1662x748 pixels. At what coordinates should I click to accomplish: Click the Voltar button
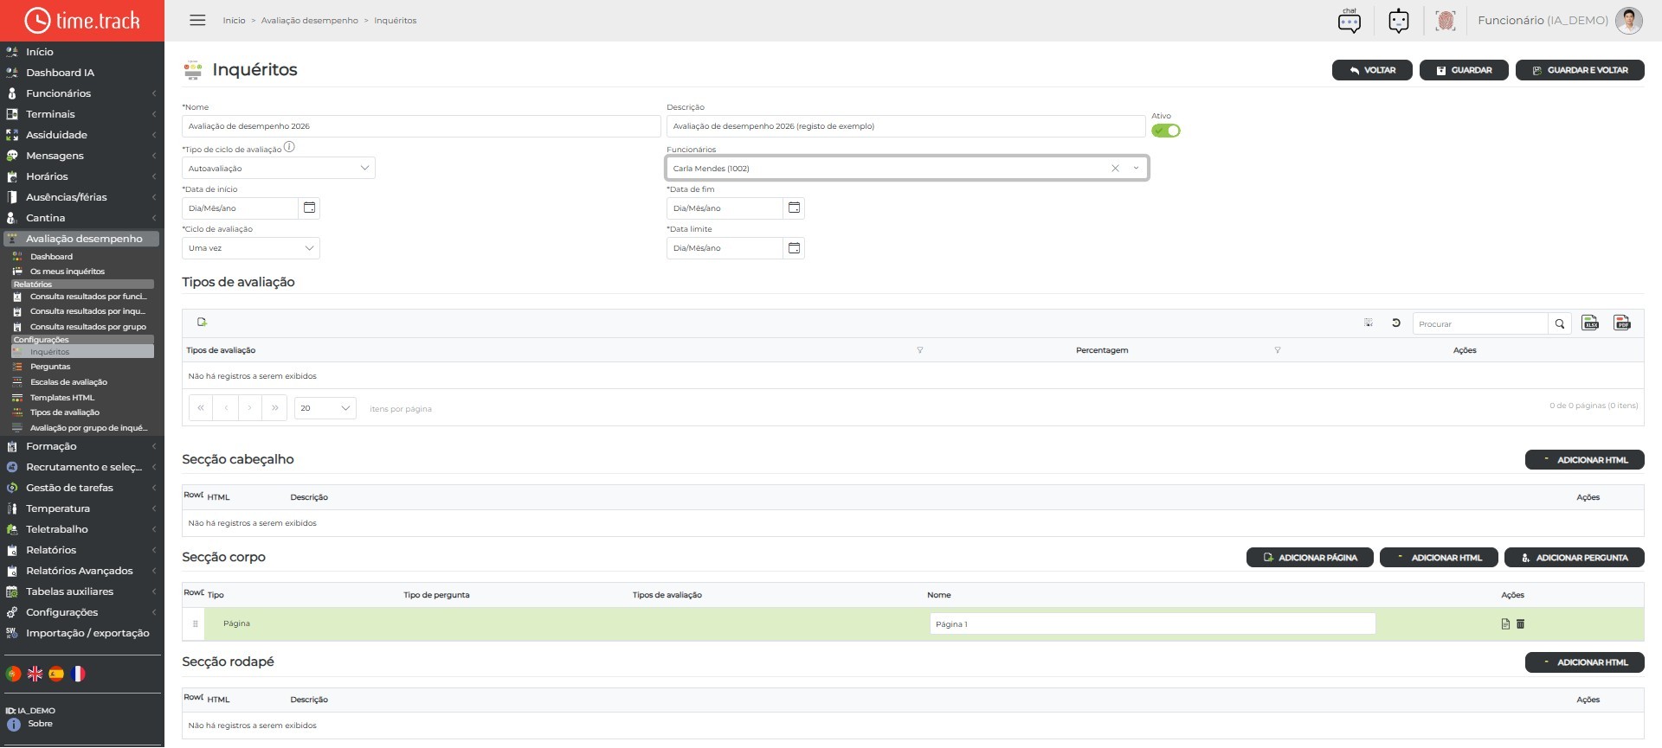1372,70
